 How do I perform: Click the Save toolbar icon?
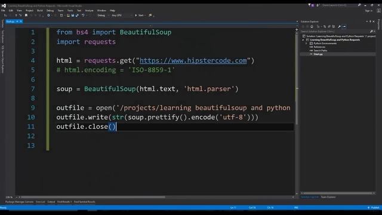click(73, 16)
